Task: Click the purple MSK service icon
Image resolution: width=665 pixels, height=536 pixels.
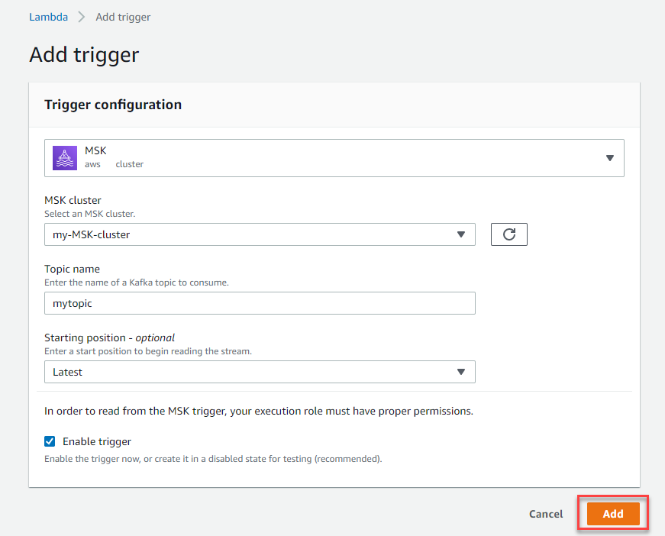Action: [x=65, y=158]
